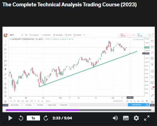Toggle auto scale
Screen dimensions: 157x126
142,101
